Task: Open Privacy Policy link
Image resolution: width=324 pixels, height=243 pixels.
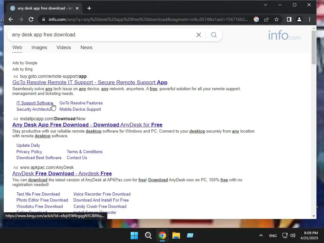Action: [x=29, y=152]
